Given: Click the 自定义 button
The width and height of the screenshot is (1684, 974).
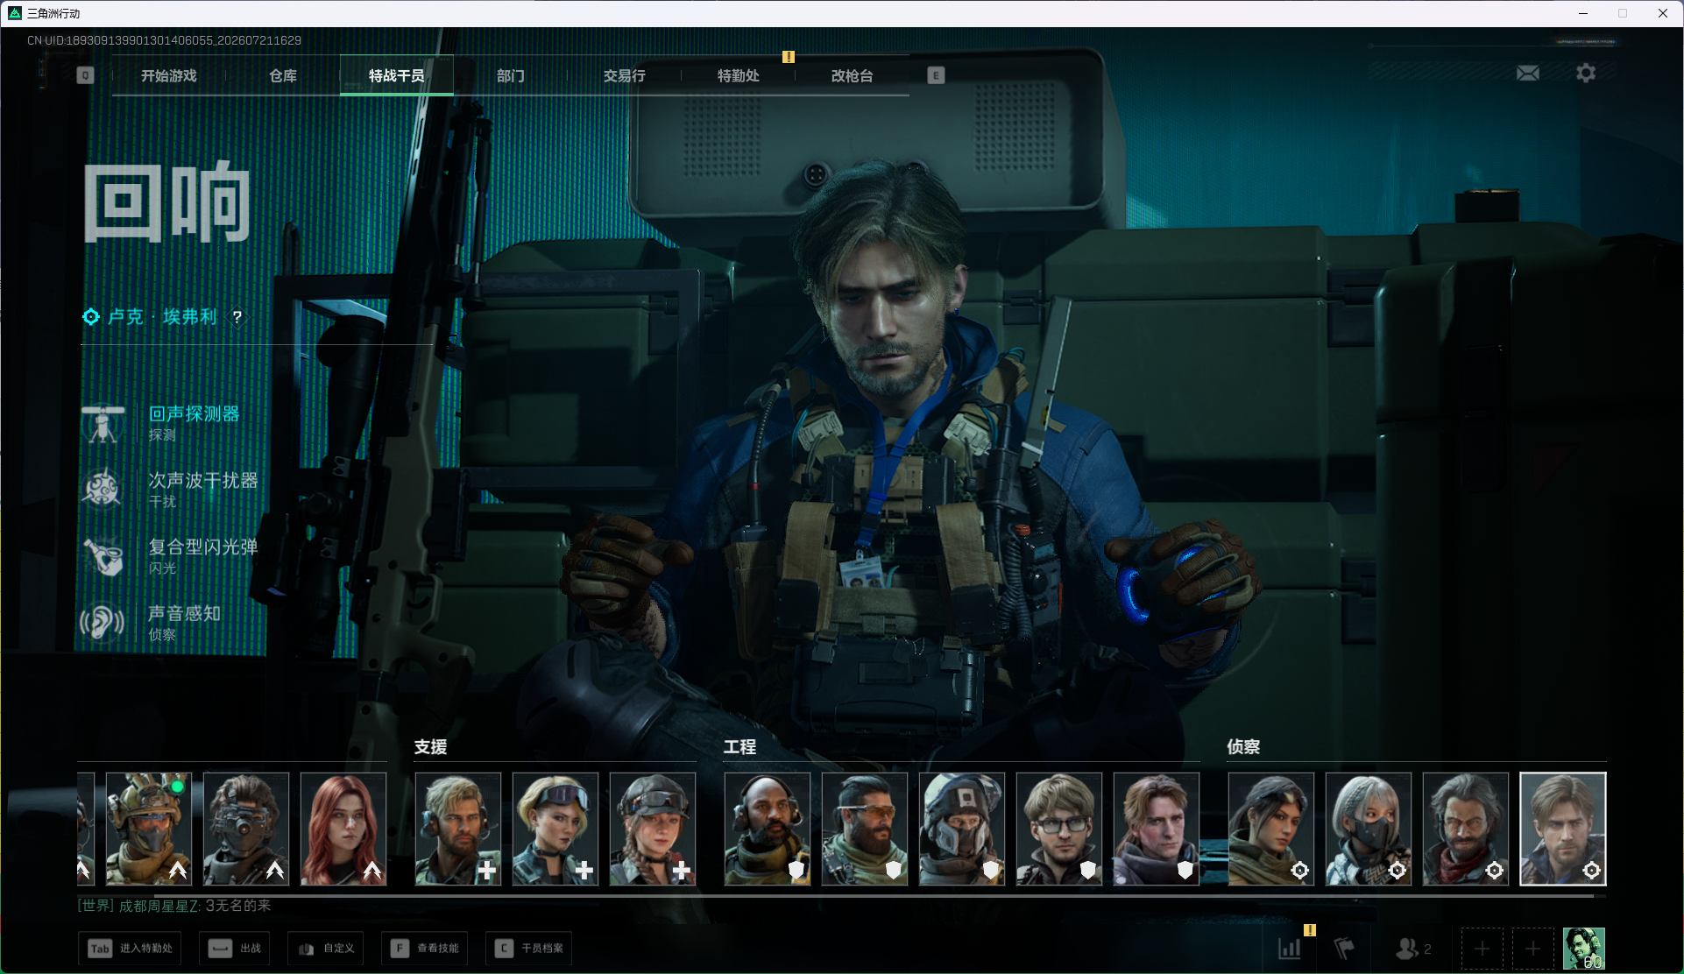Looking at the screenshot, I should point(326,949).
